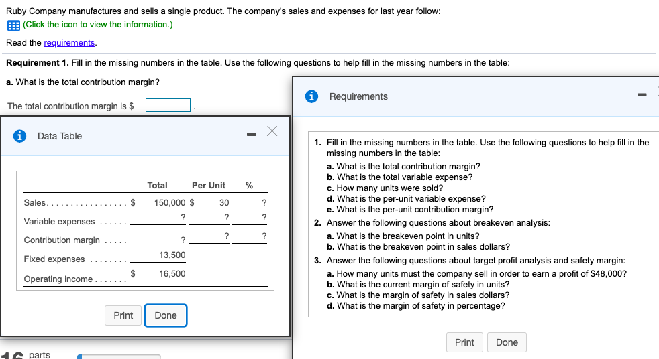Screen dimensions: 659x359
Task: Click 'What is the breakeven point in sales dollars?'
Action: click(x=418, y=247)
